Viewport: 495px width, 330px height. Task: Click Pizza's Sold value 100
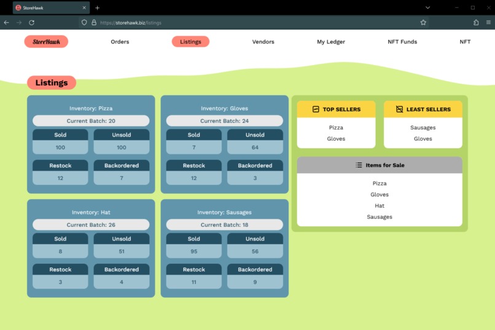click(x=60, y=147)
